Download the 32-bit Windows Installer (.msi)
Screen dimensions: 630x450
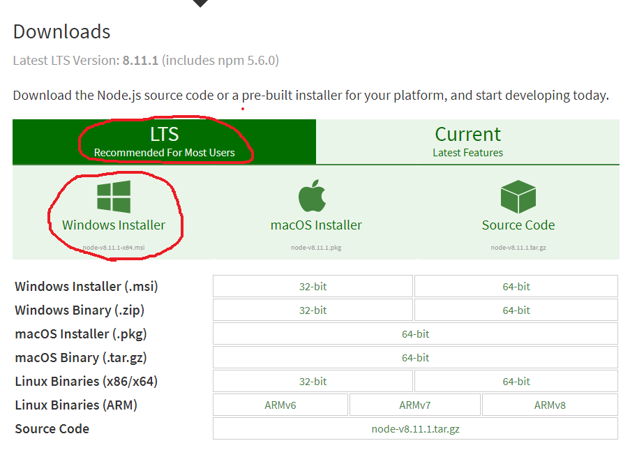313,286
